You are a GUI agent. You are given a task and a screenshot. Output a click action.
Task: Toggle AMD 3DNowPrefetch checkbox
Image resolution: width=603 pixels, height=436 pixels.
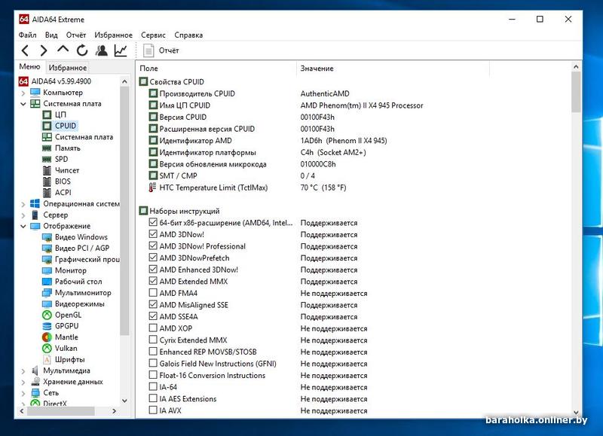coord(153,258)
